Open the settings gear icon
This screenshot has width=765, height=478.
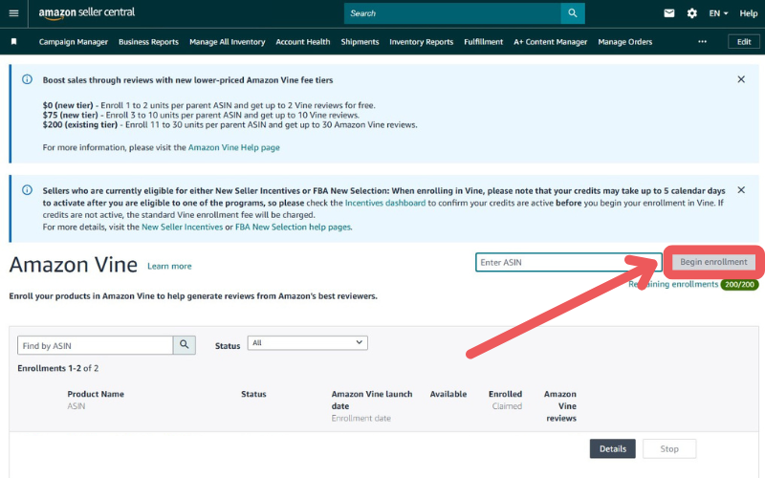tap(691, 13)
